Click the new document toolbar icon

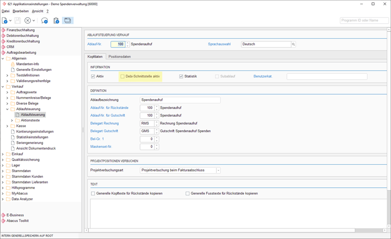[x=5, y=20]
